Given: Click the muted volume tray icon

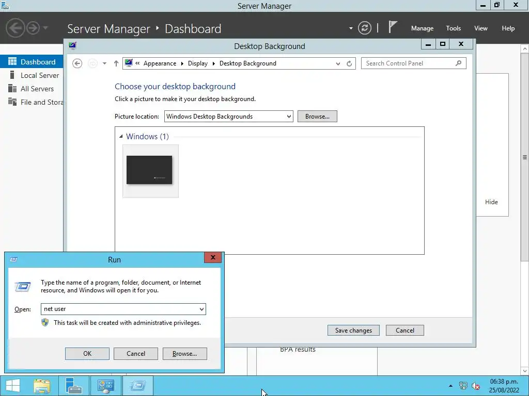Looking at the screenshot, I should coord(476,386).
